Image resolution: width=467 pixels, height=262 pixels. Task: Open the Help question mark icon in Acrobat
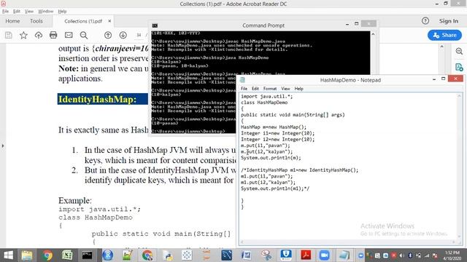point(425,21)
